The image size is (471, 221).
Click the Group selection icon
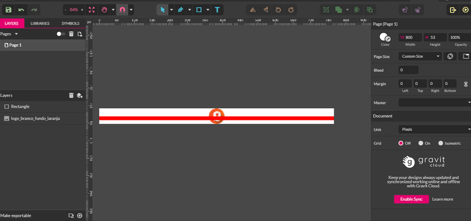pos(326,10)
